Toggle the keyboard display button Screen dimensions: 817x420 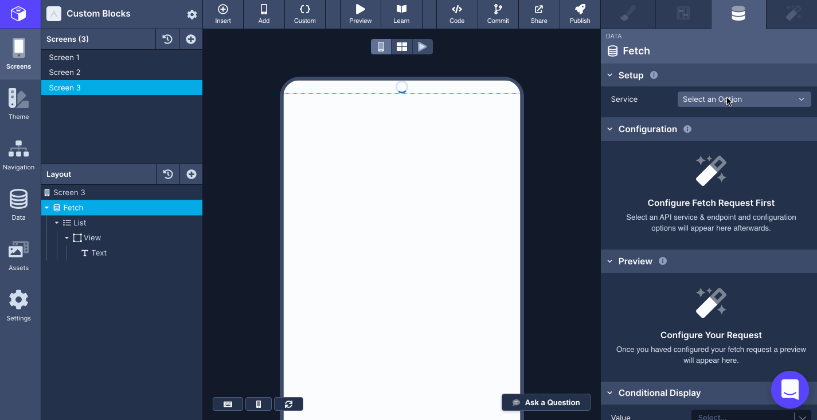click(228, 404)
